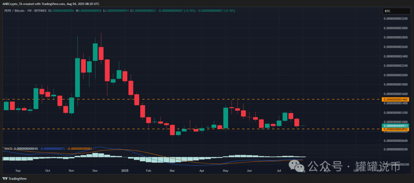Click the 0.0000000003200 price axis label
Image resolution: width=414 pixels, height=183 pixels.
click(396, 19)
